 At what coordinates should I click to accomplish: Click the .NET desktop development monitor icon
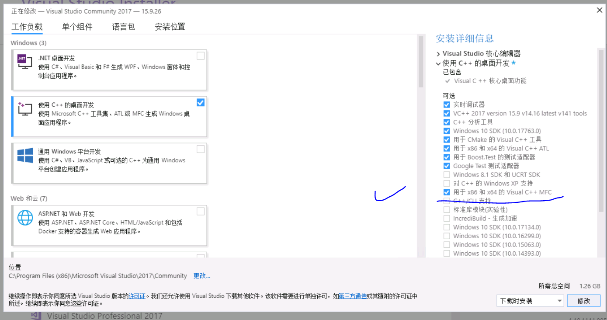click(24, 62)
